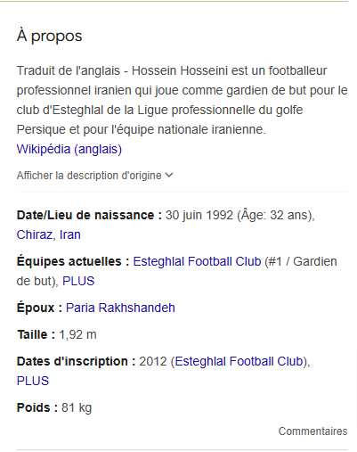Viewport: 357px width, 452px height.
Task: Click the 1,92 m height value
Action: coord(77,334)
